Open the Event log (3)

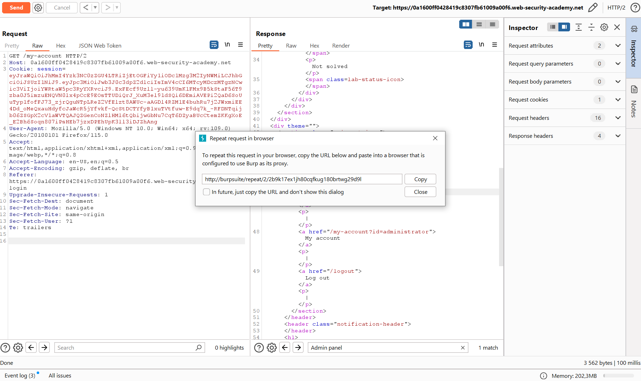(x=20, y=375)
